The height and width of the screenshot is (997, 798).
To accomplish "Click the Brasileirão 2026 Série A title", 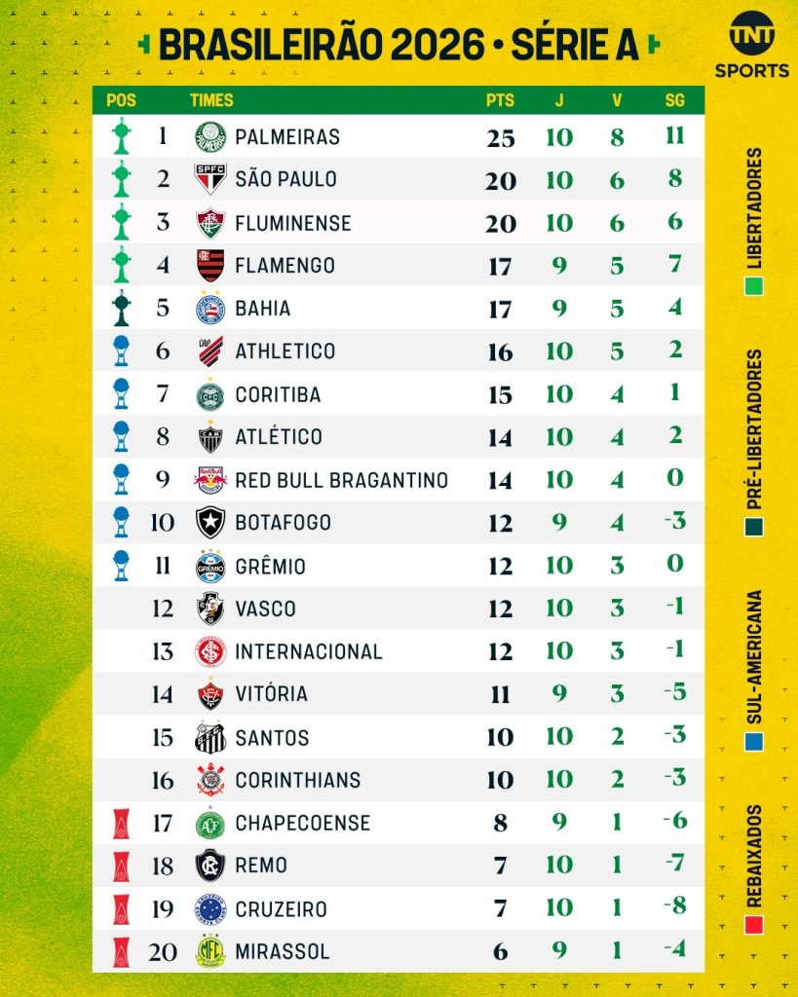I will (399, 45).
